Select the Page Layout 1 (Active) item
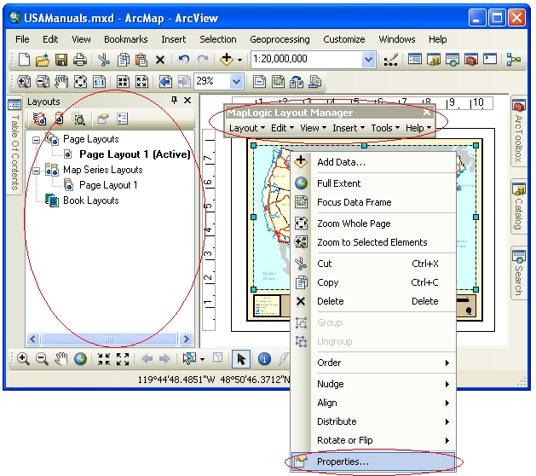The height and width of the screenshot is (476, 536). (135, 154)
